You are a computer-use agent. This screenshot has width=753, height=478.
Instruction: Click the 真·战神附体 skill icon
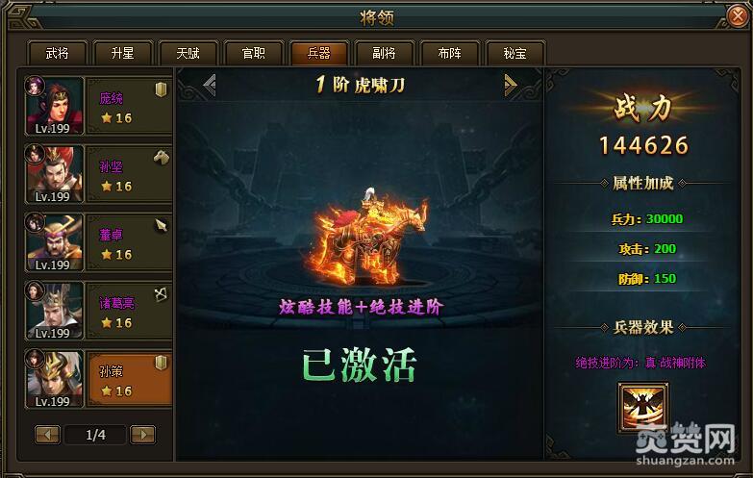coord(643,408)
